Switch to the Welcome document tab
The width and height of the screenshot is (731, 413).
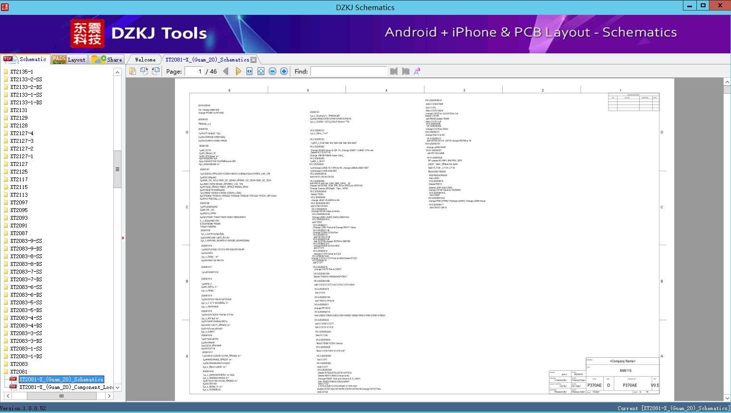coord(145,60)
